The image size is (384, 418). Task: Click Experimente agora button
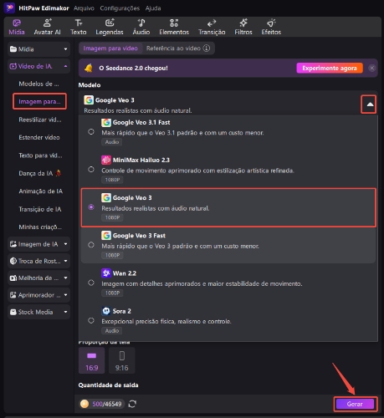tap(330, 68)
